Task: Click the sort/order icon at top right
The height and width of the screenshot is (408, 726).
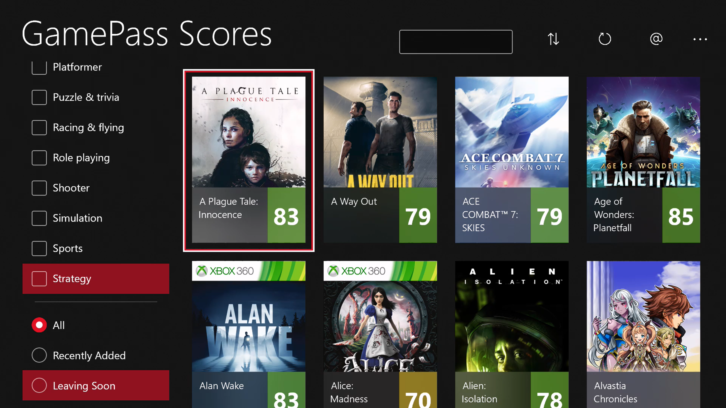Action: pyautogui.click(x=553, y=39)
